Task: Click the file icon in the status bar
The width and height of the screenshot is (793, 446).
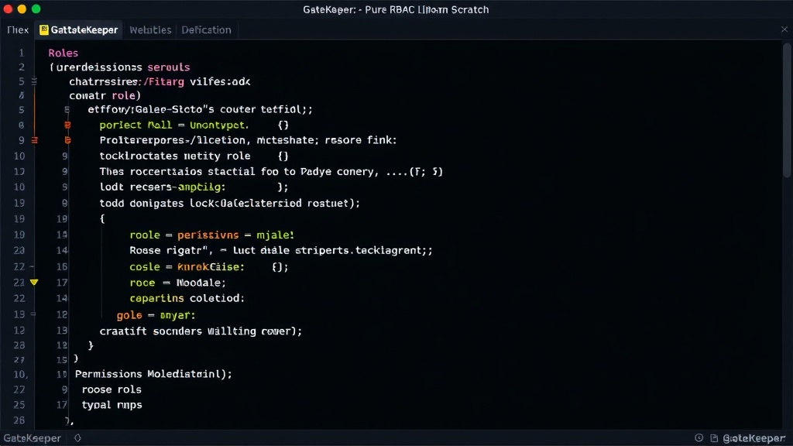Action: coord(714,438)
